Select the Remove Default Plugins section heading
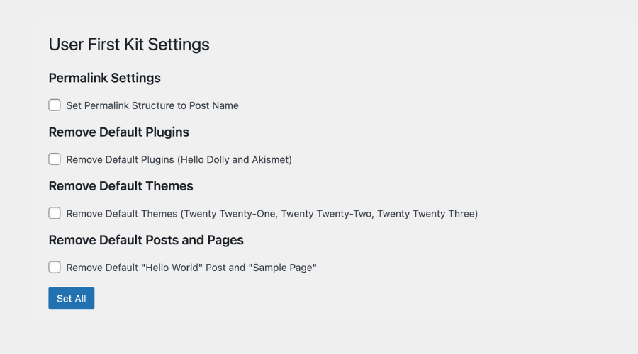The width and height of the screenshot is (638, 354). (x=119, y=132)
